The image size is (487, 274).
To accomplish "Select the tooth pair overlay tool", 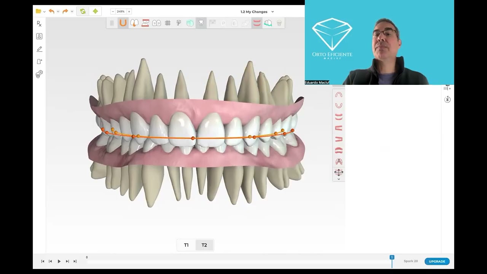I will click(134, 23).
